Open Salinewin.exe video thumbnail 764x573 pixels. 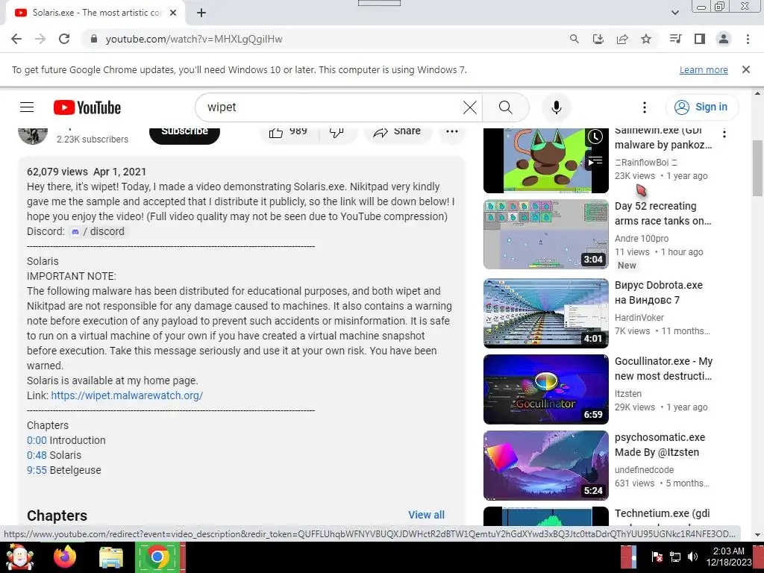545,160
